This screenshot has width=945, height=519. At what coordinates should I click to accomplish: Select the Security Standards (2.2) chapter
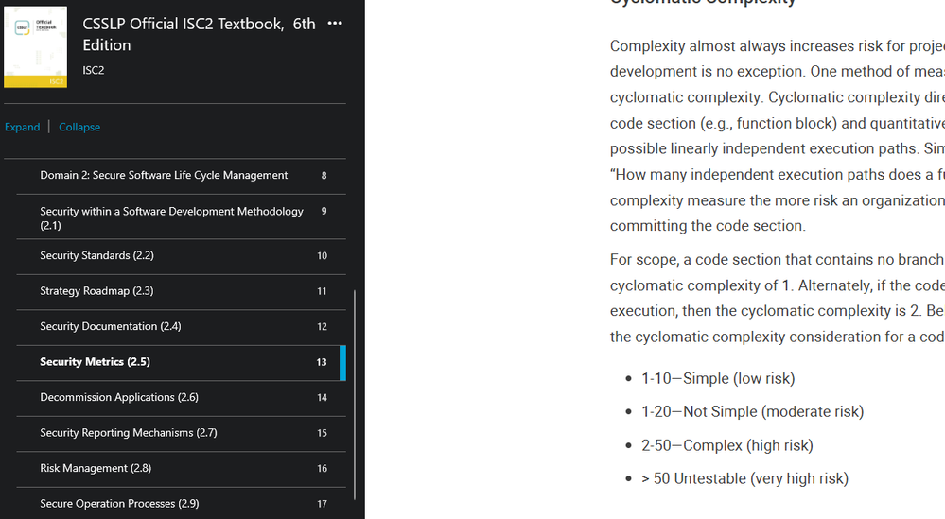tap(96, 255)
